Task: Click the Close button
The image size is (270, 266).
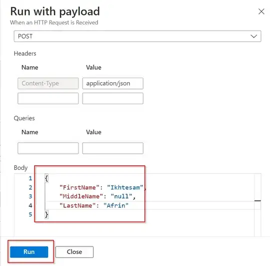Action: click(x=74, y=252)
